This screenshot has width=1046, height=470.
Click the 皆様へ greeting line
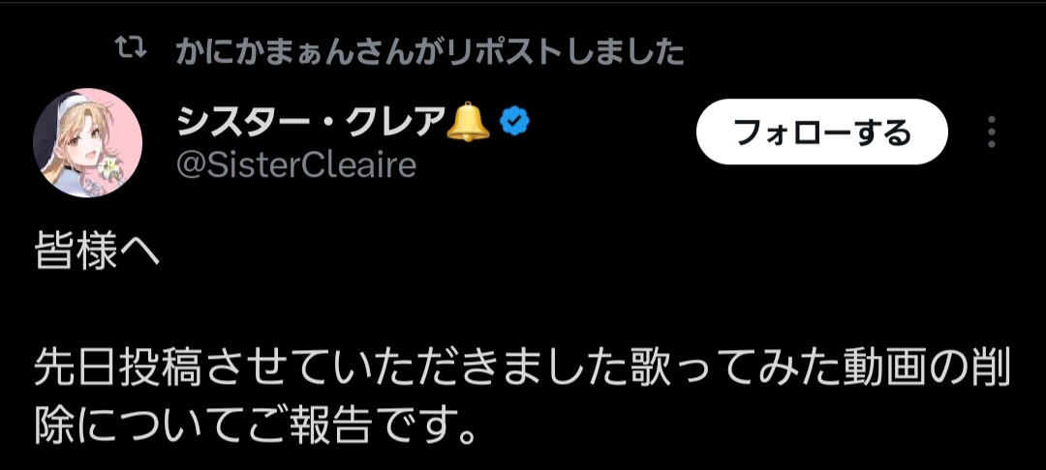(x=98, y=253)
